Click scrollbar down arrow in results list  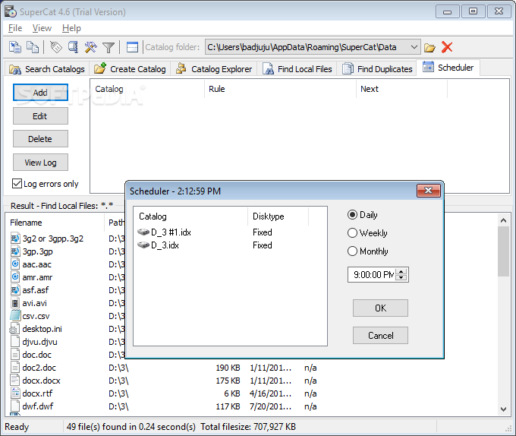pyautogui.click(x=503, y=409)
